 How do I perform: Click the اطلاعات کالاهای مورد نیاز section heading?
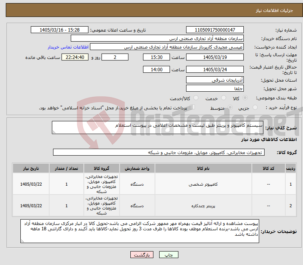coord(269,139)
